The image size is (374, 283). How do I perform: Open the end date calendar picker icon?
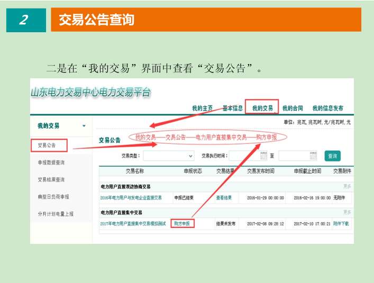[313, 156]
